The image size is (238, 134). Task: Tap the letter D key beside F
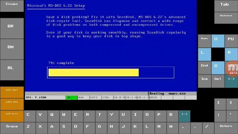coord(77,128)
